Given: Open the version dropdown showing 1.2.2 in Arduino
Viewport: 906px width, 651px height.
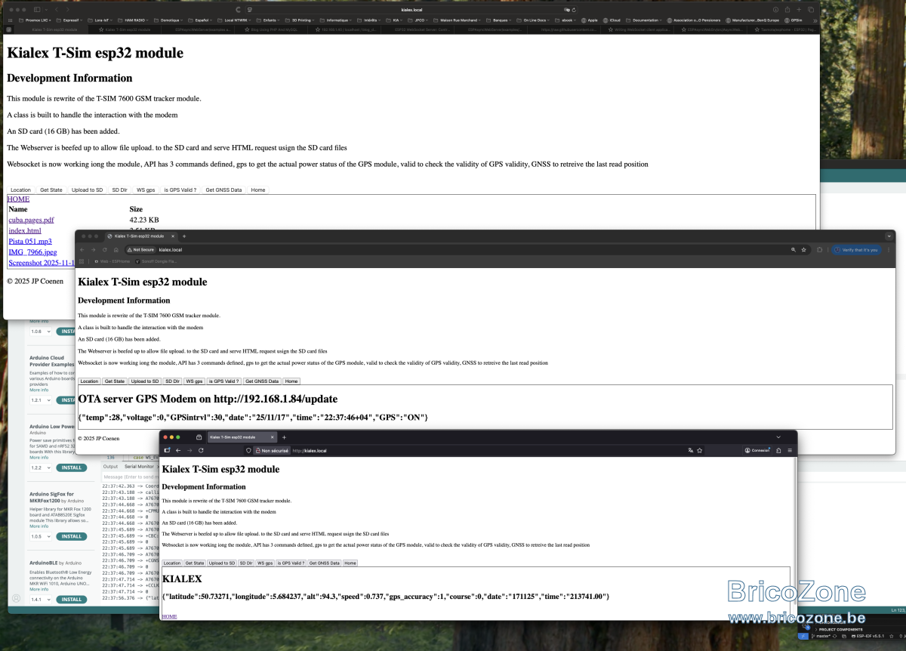Looking at the screenshot, I should click(41, 467).
